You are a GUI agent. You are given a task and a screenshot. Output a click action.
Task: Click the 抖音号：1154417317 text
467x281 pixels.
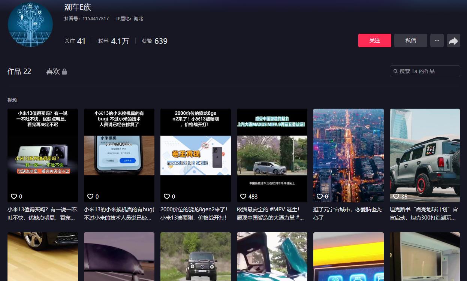coord(87,18)
